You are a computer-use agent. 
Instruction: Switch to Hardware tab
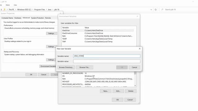[18, 18]
